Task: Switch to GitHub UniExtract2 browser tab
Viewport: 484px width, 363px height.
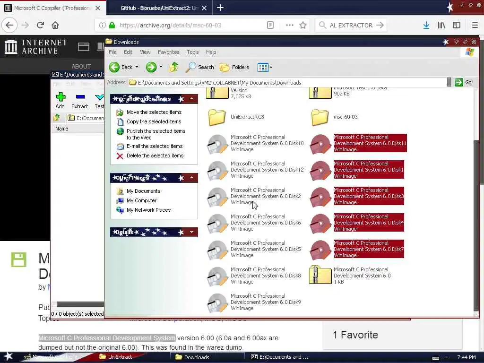Action: (x=159, y=8)
